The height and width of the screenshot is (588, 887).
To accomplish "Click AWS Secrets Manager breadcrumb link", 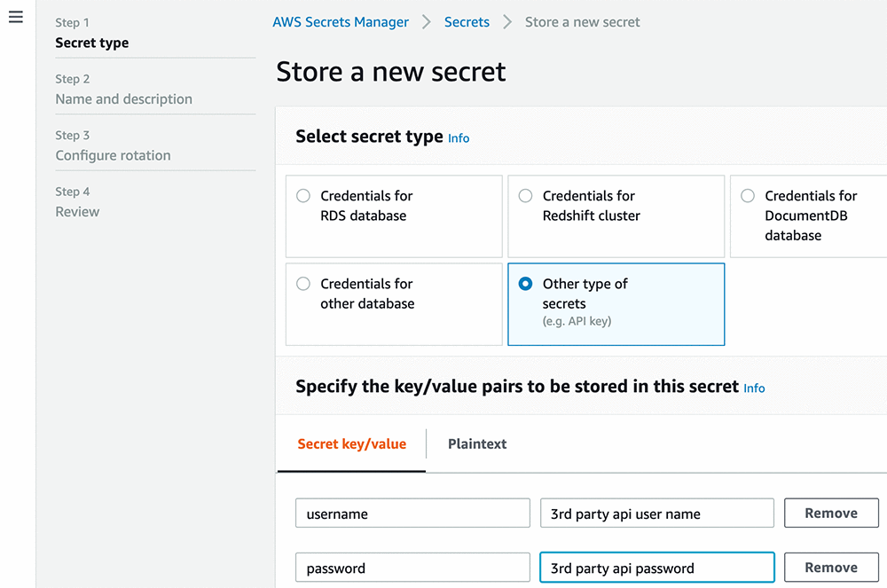I will [341, 22].
